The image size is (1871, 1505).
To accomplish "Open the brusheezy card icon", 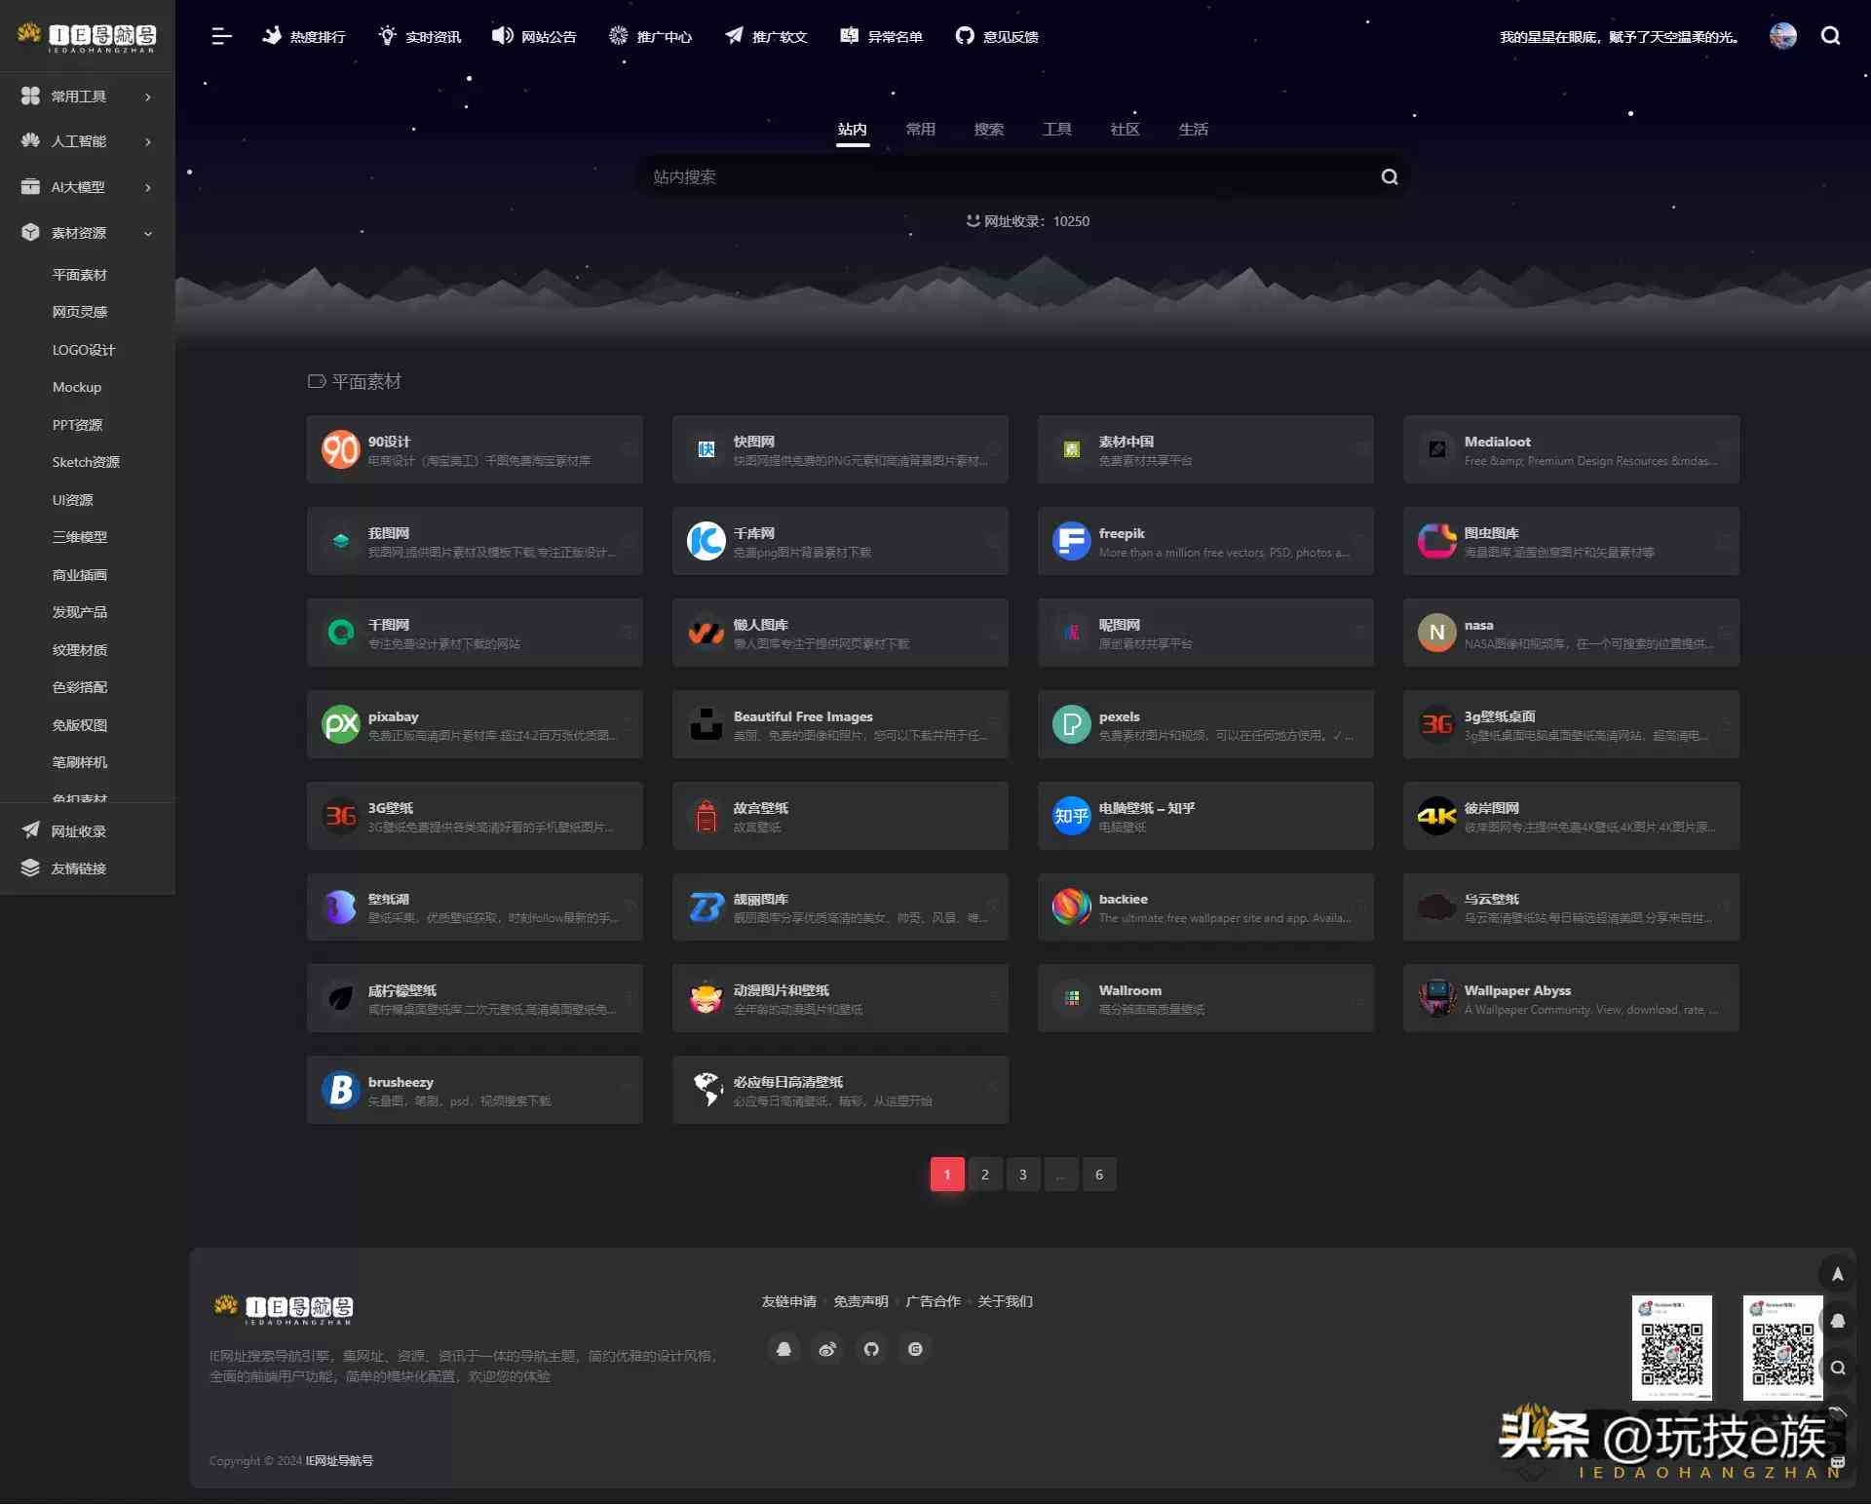I will pyautogui.click(x=341, y=1090).
